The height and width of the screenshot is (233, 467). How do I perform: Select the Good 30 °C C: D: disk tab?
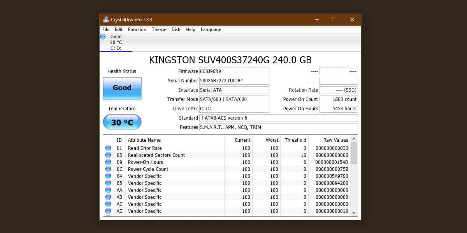[116, 42]
